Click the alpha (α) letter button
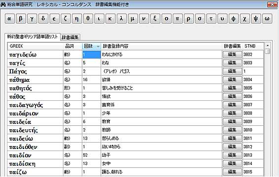The width and height of the screenshot is (279, 177). coord(9,19)
